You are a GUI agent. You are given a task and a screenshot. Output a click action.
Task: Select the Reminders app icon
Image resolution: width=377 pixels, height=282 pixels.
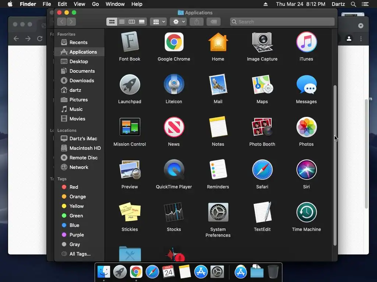click(218, 170)
